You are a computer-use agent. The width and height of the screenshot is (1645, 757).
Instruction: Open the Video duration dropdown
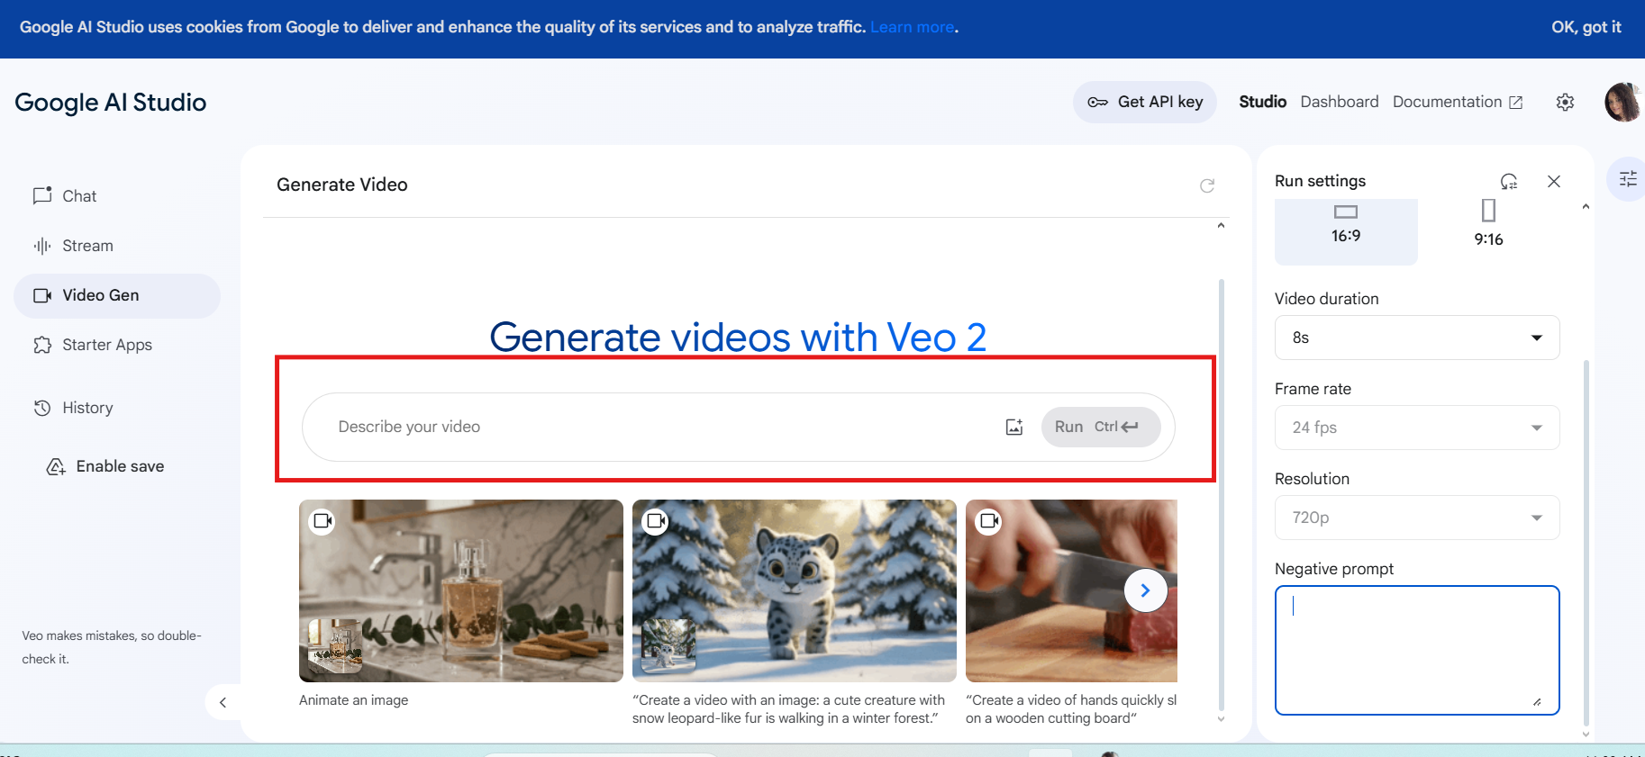click(1416, 338)
